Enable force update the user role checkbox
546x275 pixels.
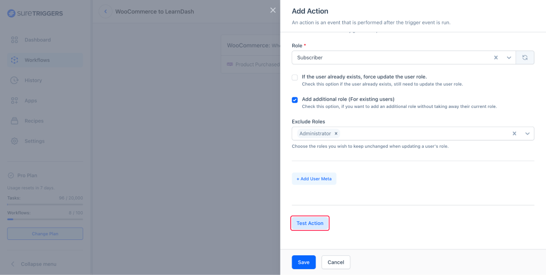pos(294,78)
